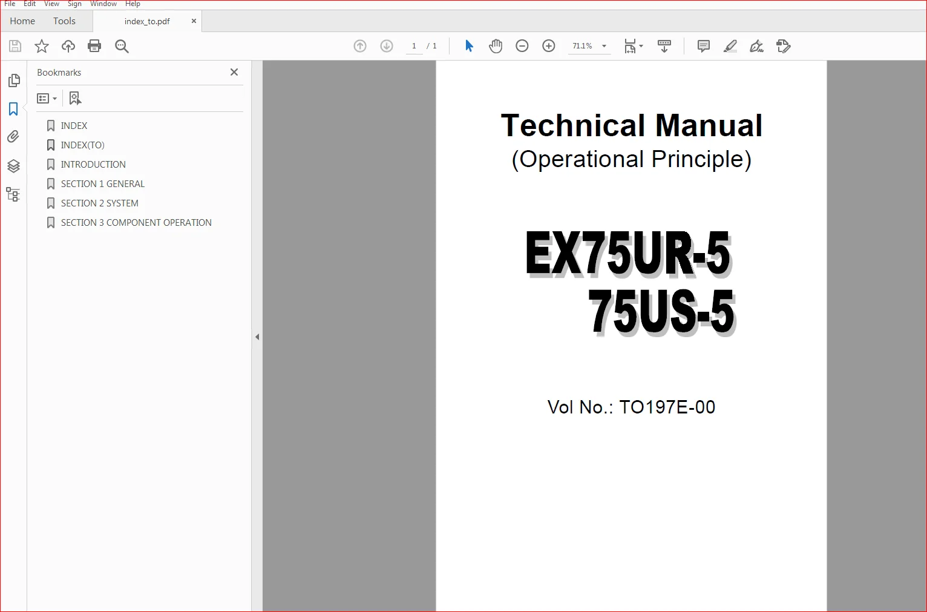Open the fit page options icon

tap(634, 46)
